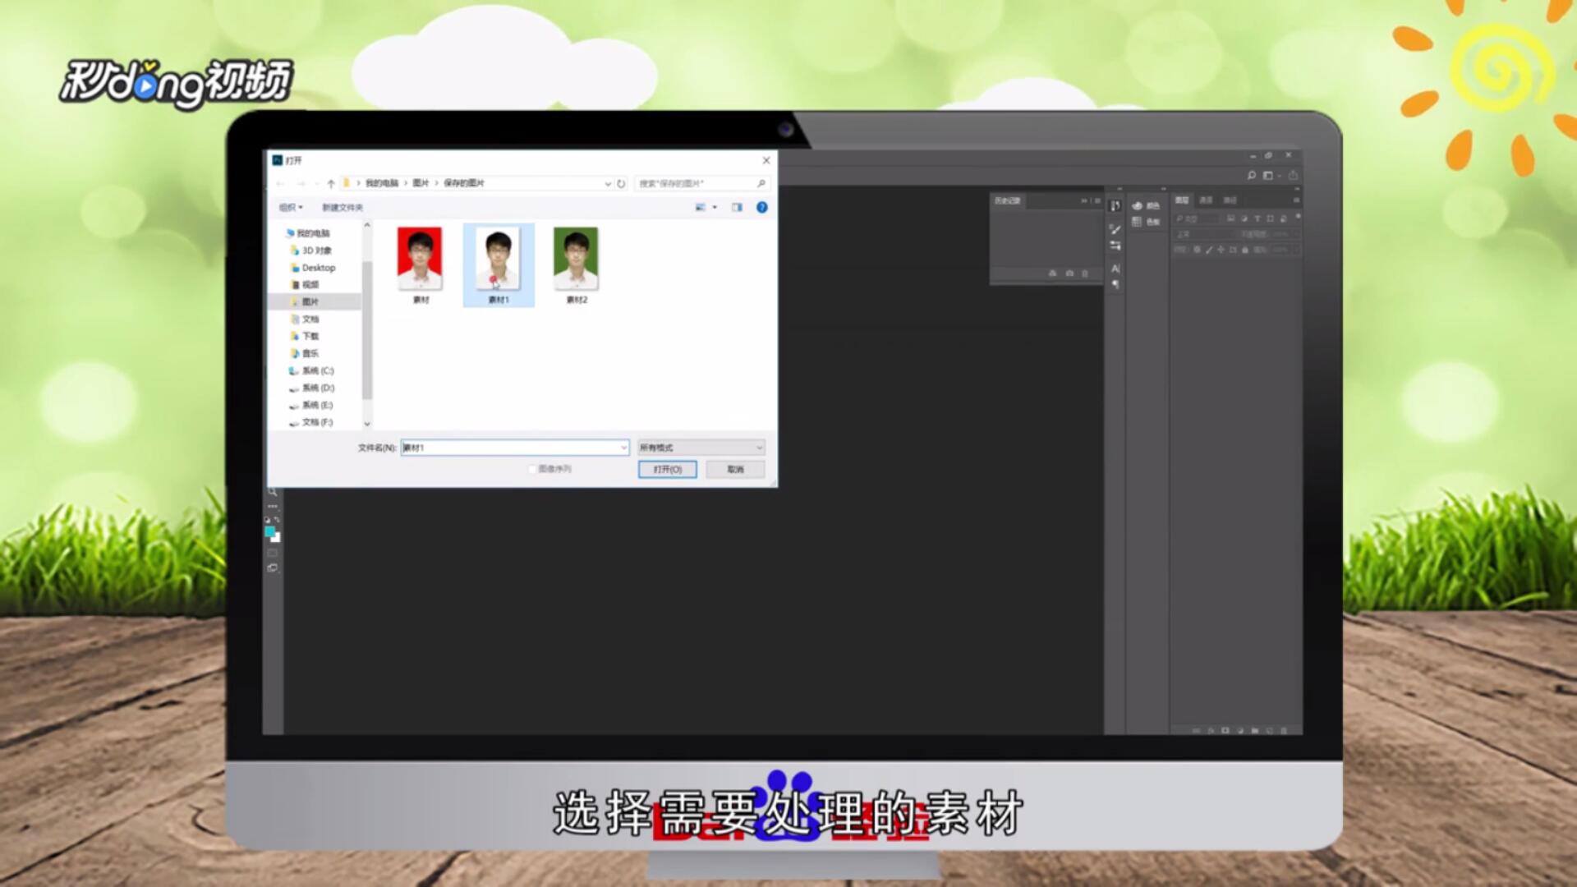Enable the image sequence checkbox

coord(532,469)
